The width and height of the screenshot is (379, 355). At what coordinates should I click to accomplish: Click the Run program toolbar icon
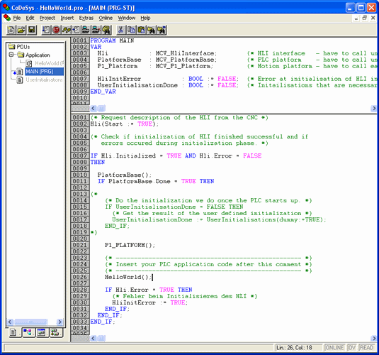tap(46, 30)
